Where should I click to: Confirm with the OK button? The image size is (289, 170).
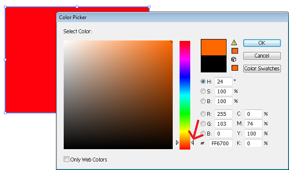262,43
